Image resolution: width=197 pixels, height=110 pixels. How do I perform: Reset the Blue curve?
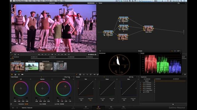point(138,79)
